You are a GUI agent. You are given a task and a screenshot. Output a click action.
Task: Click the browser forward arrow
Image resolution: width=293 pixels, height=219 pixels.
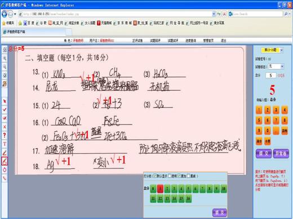pyautogui.click(x=11, y=14)
